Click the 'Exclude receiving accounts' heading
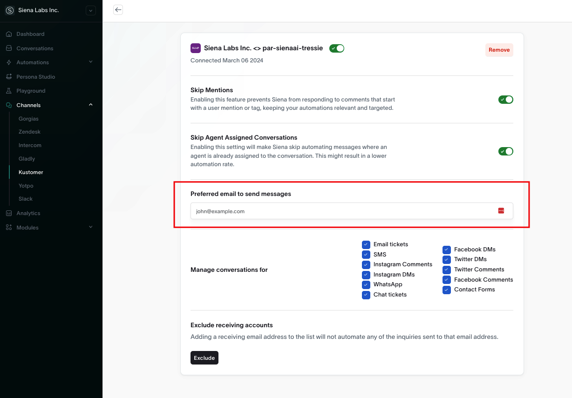 click(x=232, y=325)
